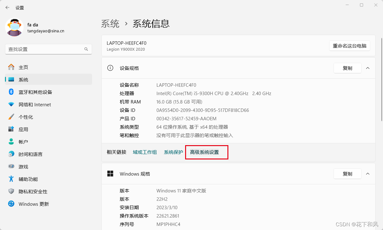Click the 个性化 paintbrush icon
This screenshot has width=383, height=230.
tap(11, 117)
